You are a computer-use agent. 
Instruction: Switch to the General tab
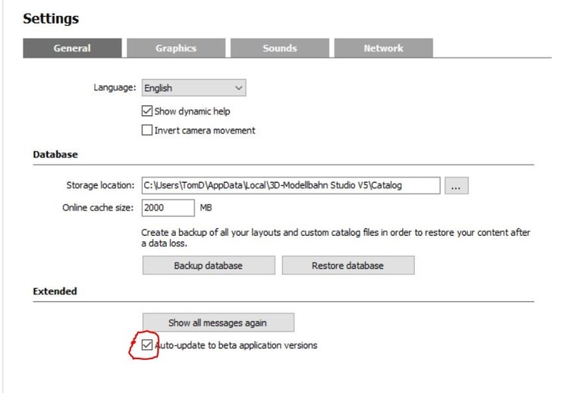(x=72, y=49)
